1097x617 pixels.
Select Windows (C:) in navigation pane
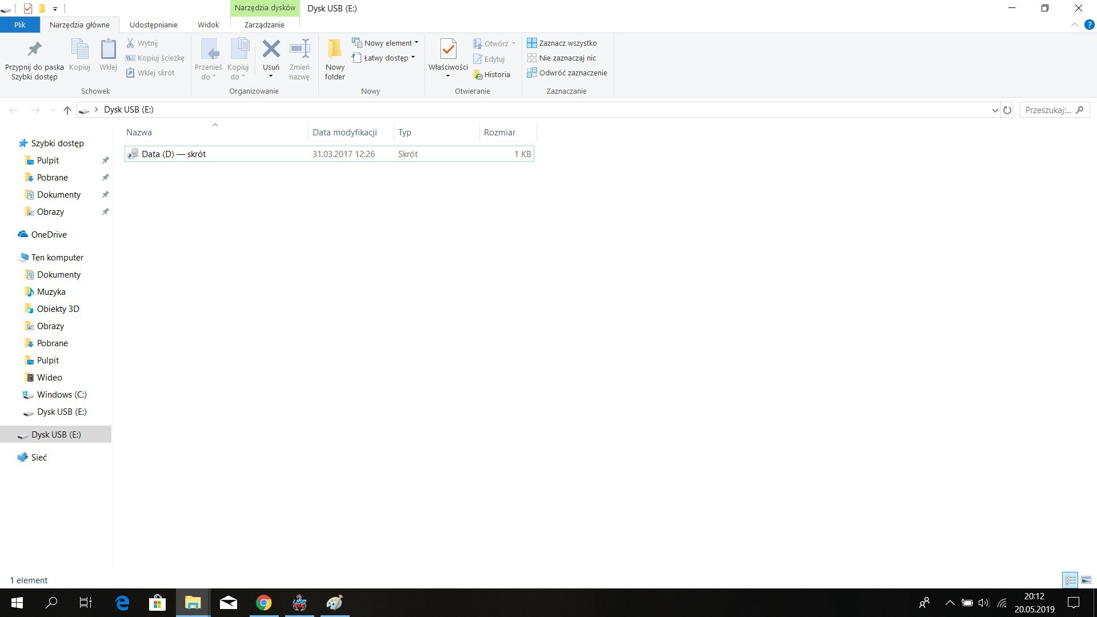coord(62,395)
